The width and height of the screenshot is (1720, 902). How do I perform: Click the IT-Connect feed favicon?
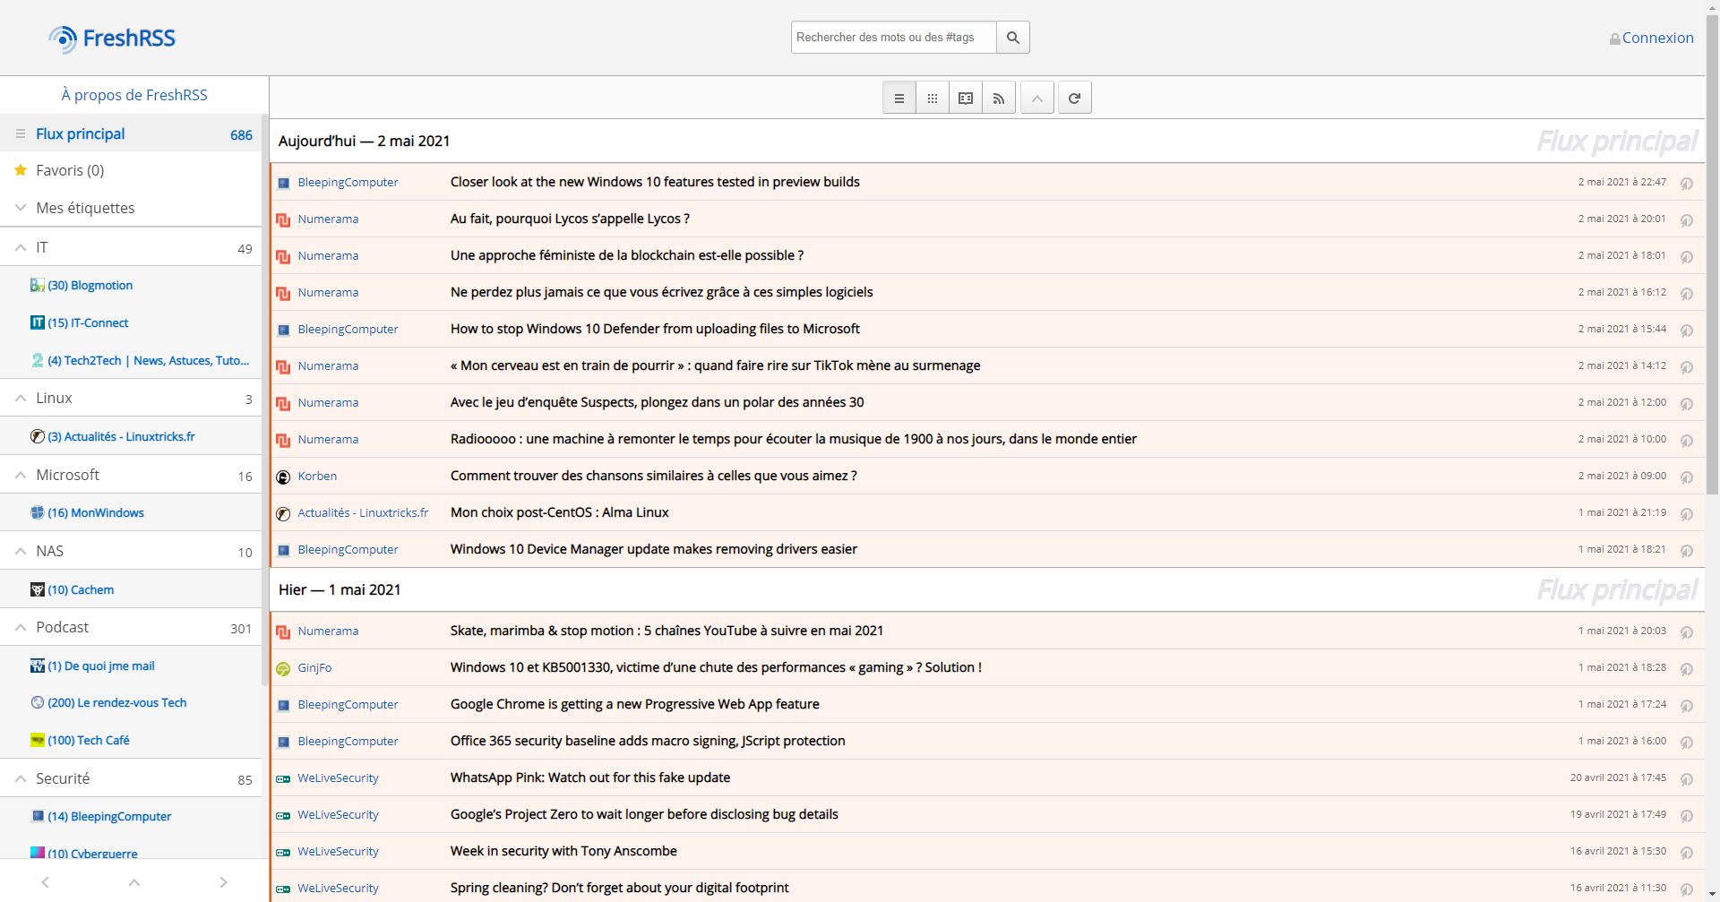37,322
